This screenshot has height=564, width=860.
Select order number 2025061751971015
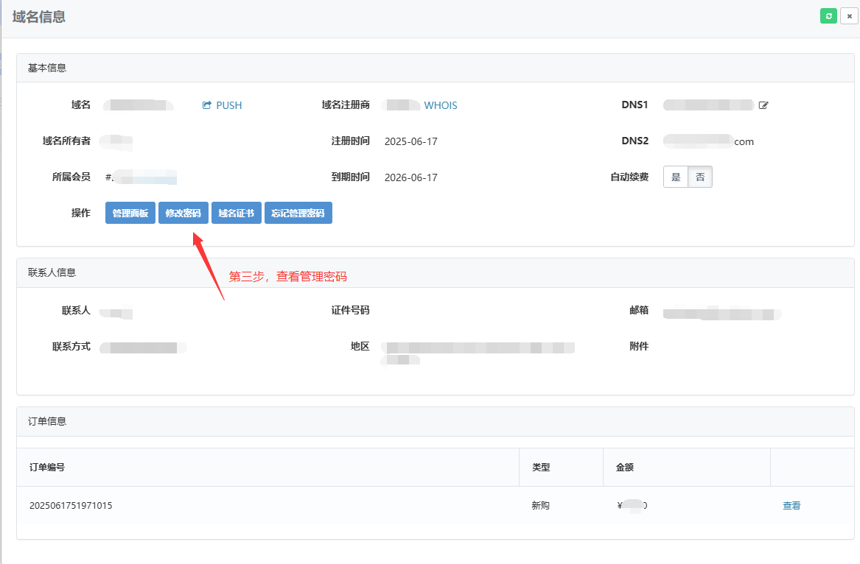(x=71, y=506)
